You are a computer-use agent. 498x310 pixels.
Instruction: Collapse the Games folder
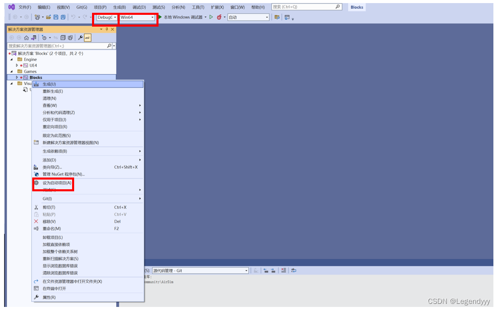click(x=12, y=72)
